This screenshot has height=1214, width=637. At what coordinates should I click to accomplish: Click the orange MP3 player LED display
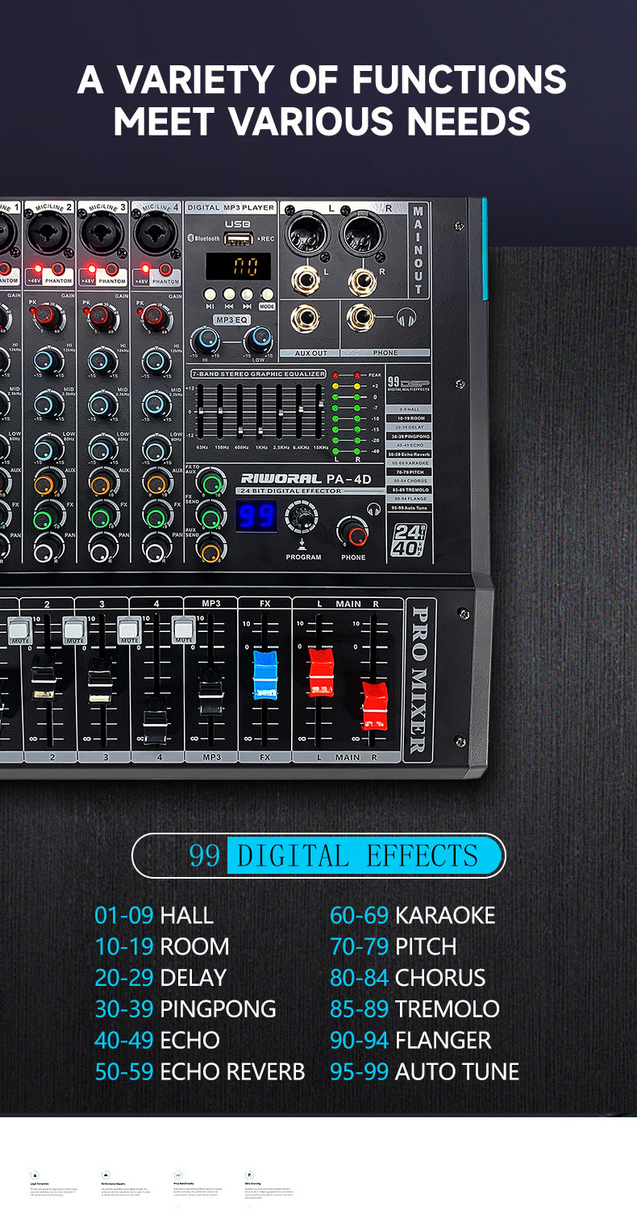coord(239,266)
